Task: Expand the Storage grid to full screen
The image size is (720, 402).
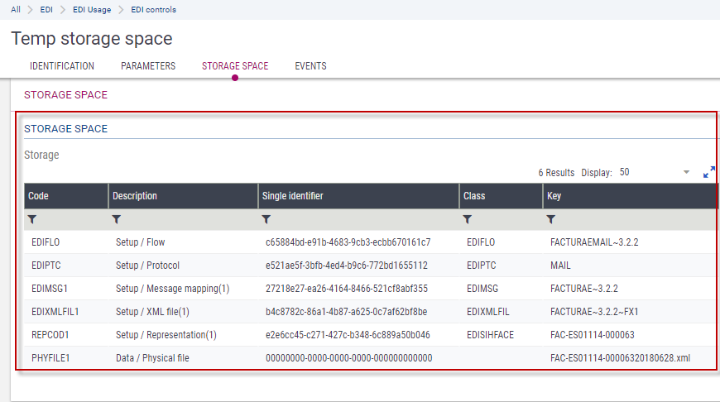Action: (708, 173)
